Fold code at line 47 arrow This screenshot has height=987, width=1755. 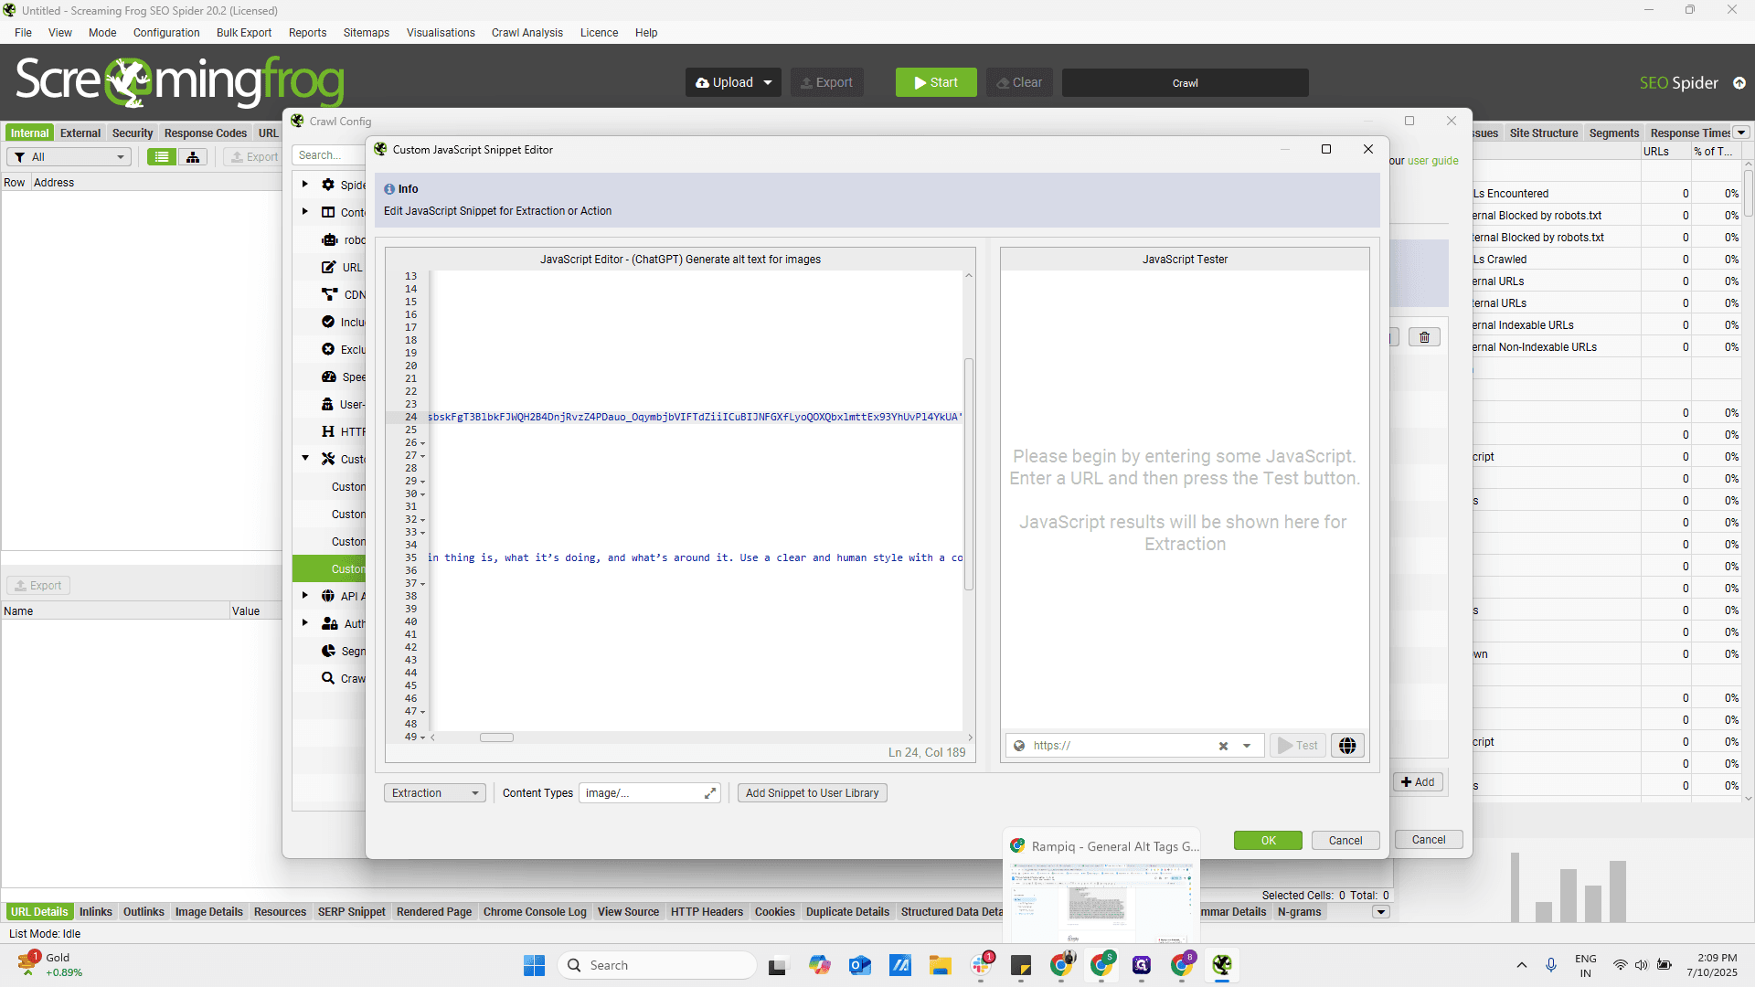click(x=423, y=712)
